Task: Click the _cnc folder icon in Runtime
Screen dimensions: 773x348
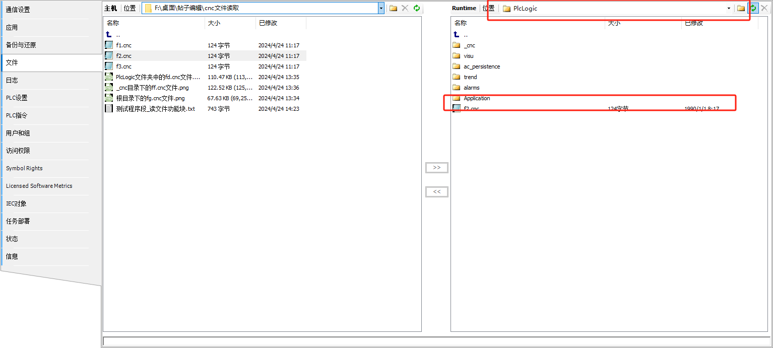Action: [457, 45]
